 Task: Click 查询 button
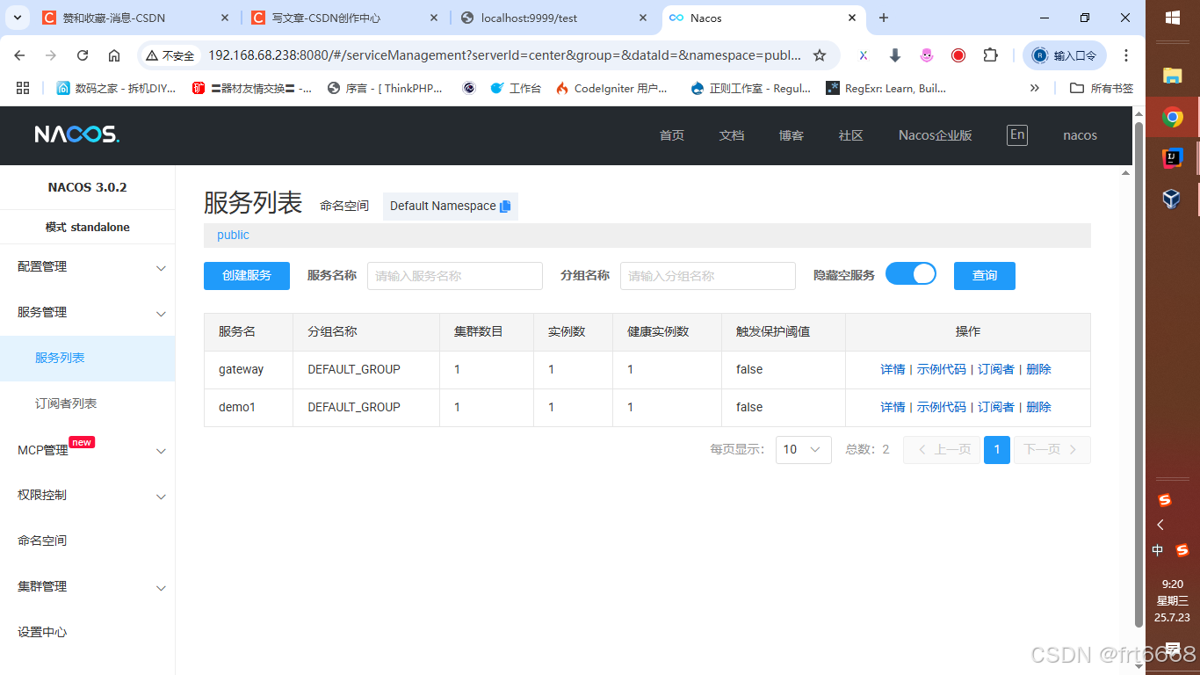pos(985,276)
